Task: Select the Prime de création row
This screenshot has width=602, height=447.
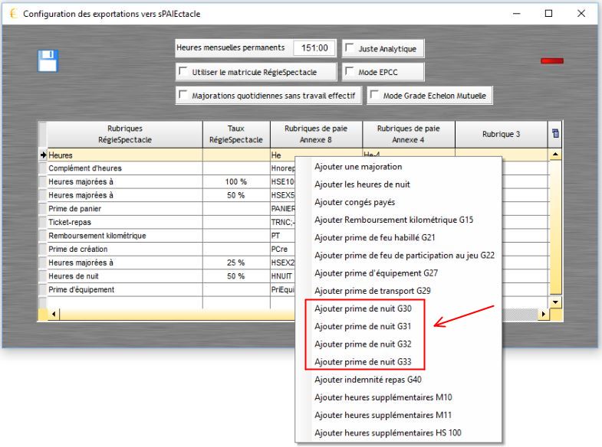Action: click(125, 249)
